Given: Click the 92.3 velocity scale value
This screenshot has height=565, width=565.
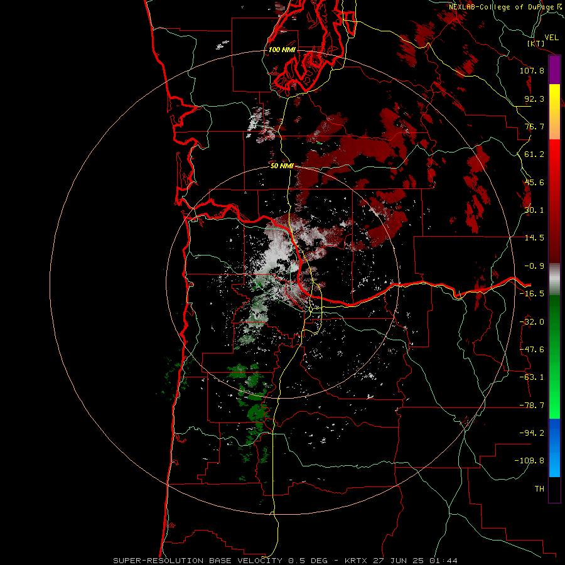Looking at the screenshot, I should pos(534,99).
